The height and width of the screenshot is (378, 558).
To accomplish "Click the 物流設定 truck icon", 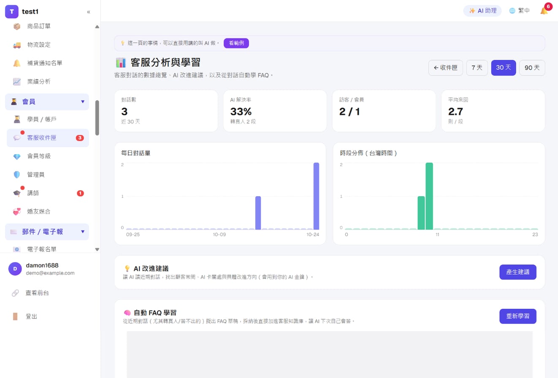I will [17, 45].
